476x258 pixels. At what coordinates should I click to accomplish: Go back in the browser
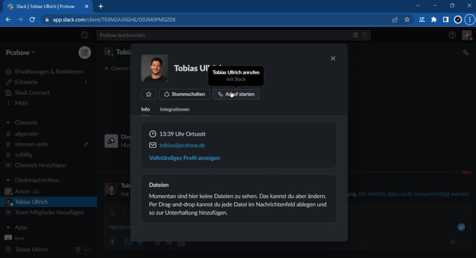click(x=8, y=20)
